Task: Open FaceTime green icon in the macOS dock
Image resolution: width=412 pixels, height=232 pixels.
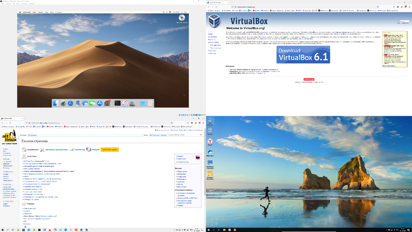Action: tap(92, 103)
